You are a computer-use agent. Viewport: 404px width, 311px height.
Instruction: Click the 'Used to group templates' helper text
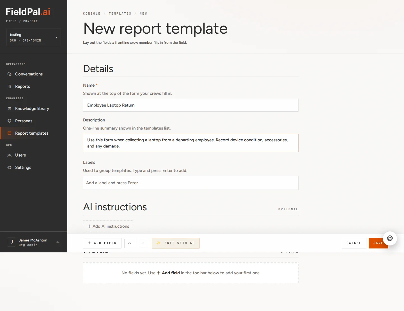tap(135, 171)
